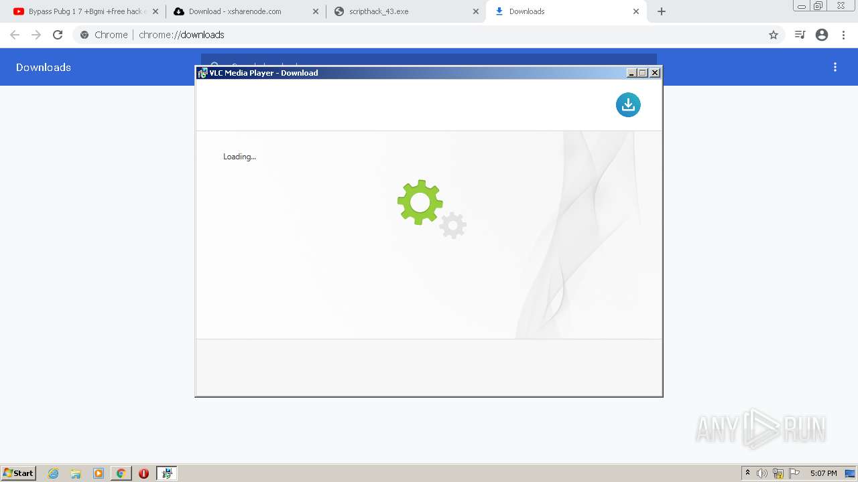Open the volume speaker tray icon
Image resolution: width=858 pixels, height=482 pixels.
(x=762, y=473)
